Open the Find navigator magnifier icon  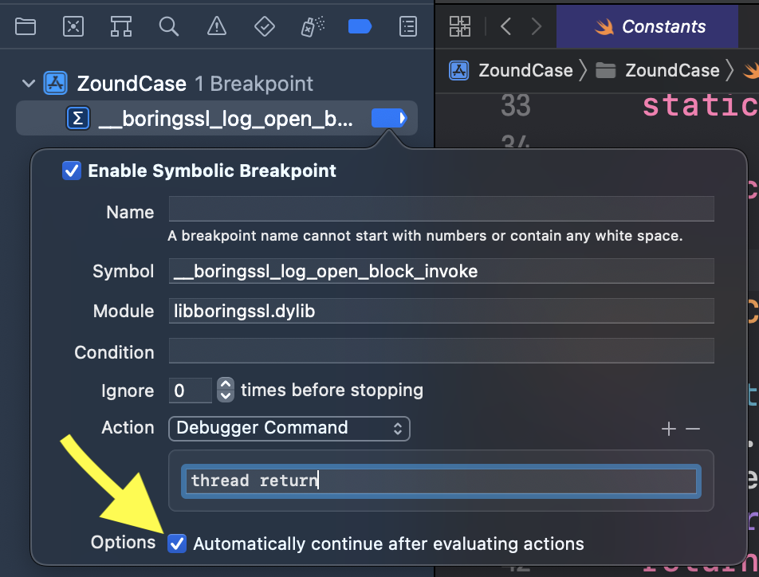coord(168,26)
